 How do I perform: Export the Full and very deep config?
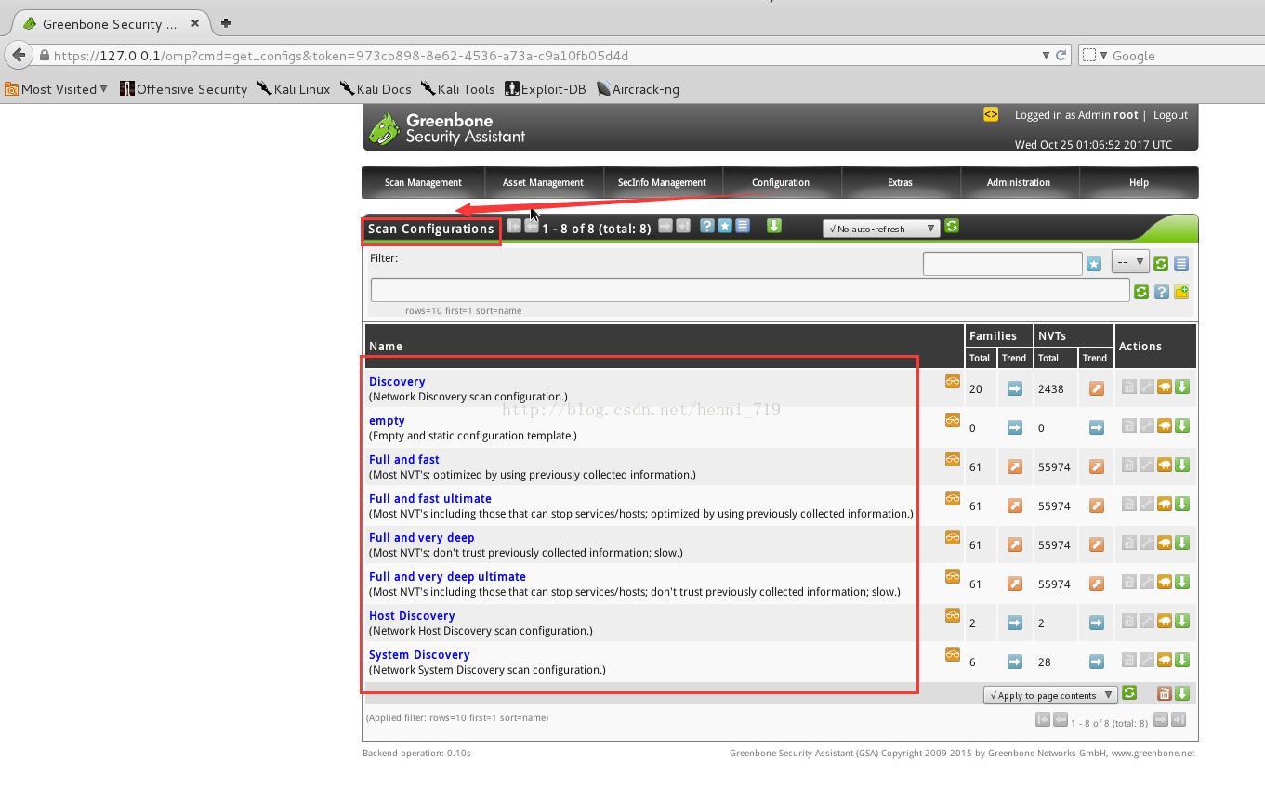tap(1181, 543)
